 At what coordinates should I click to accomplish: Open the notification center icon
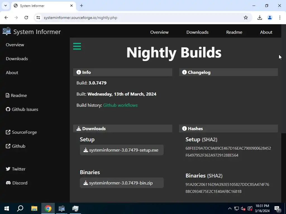click(278, 208)
